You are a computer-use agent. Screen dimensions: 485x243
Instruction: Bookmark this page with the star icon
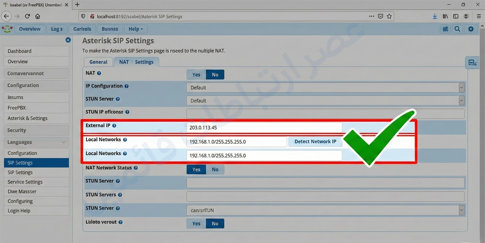389,17
